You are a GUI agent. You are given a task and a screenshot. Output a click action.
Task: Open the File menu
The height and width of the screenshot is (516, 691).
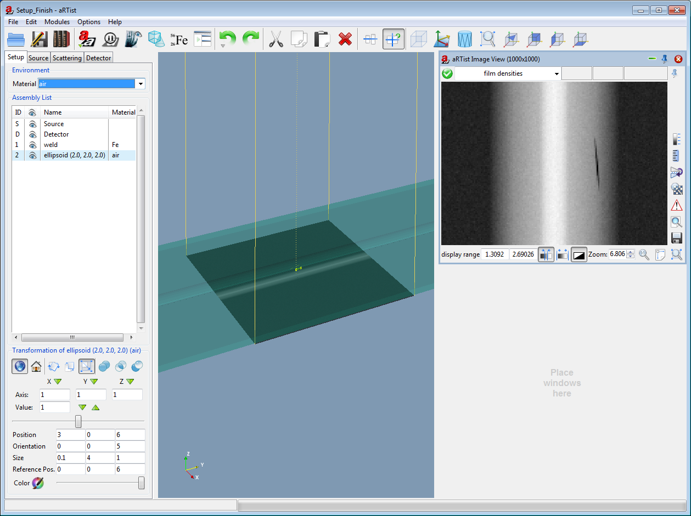tap(13, 22)
